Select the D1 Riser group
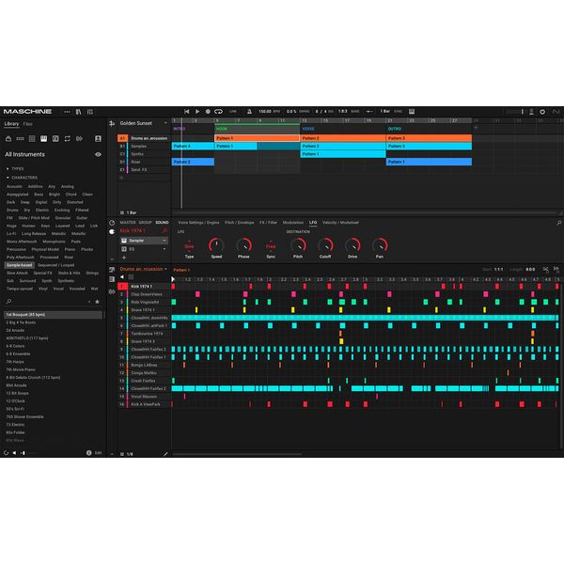The image size is (564, 564). [x=144, y=162]
